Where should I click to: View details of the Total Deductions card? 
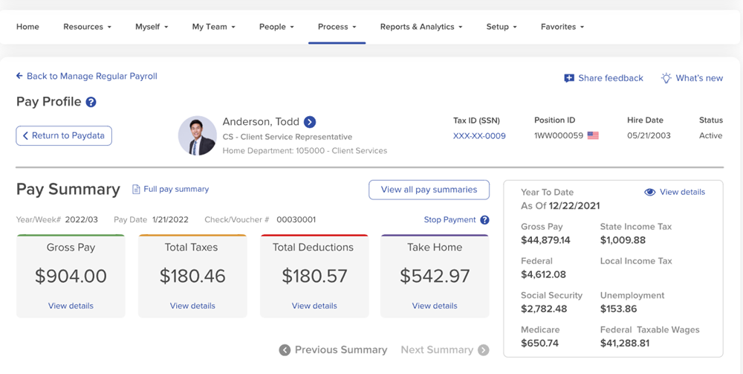314,306
